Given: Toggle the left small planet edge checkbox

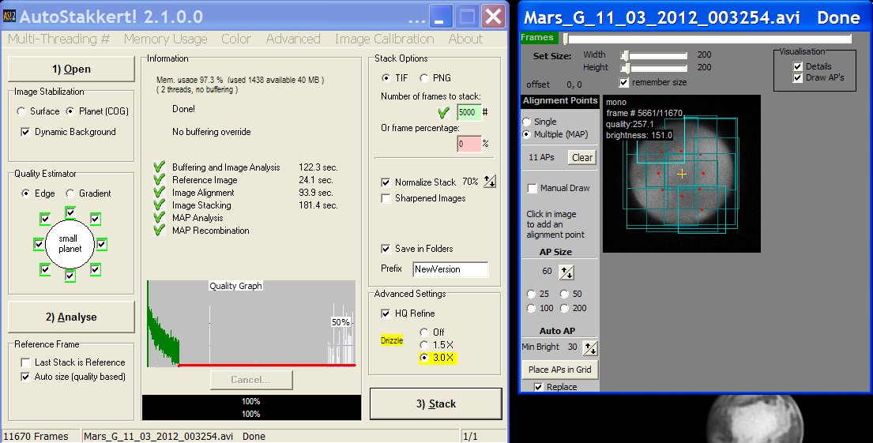Looking at the screenshot, I should (39, 244).
